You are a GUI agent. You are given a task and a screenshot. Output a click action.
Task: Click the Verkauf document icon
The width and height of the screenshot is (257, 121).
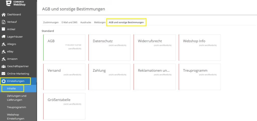coord(4,22)
